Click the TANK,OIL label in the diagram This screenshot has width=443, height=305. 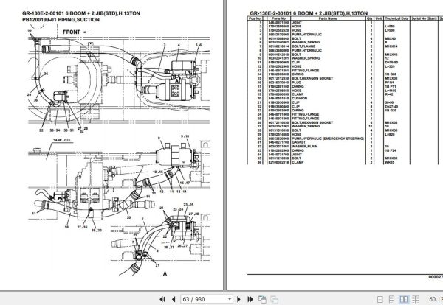click(62, 140)
